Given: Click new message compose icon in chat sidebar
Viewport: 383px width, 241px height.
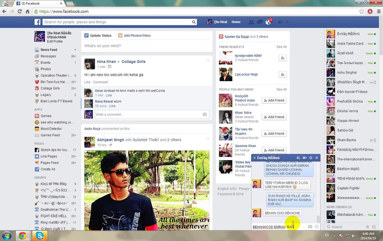Looking at the screenshot, I should point(374,227).
